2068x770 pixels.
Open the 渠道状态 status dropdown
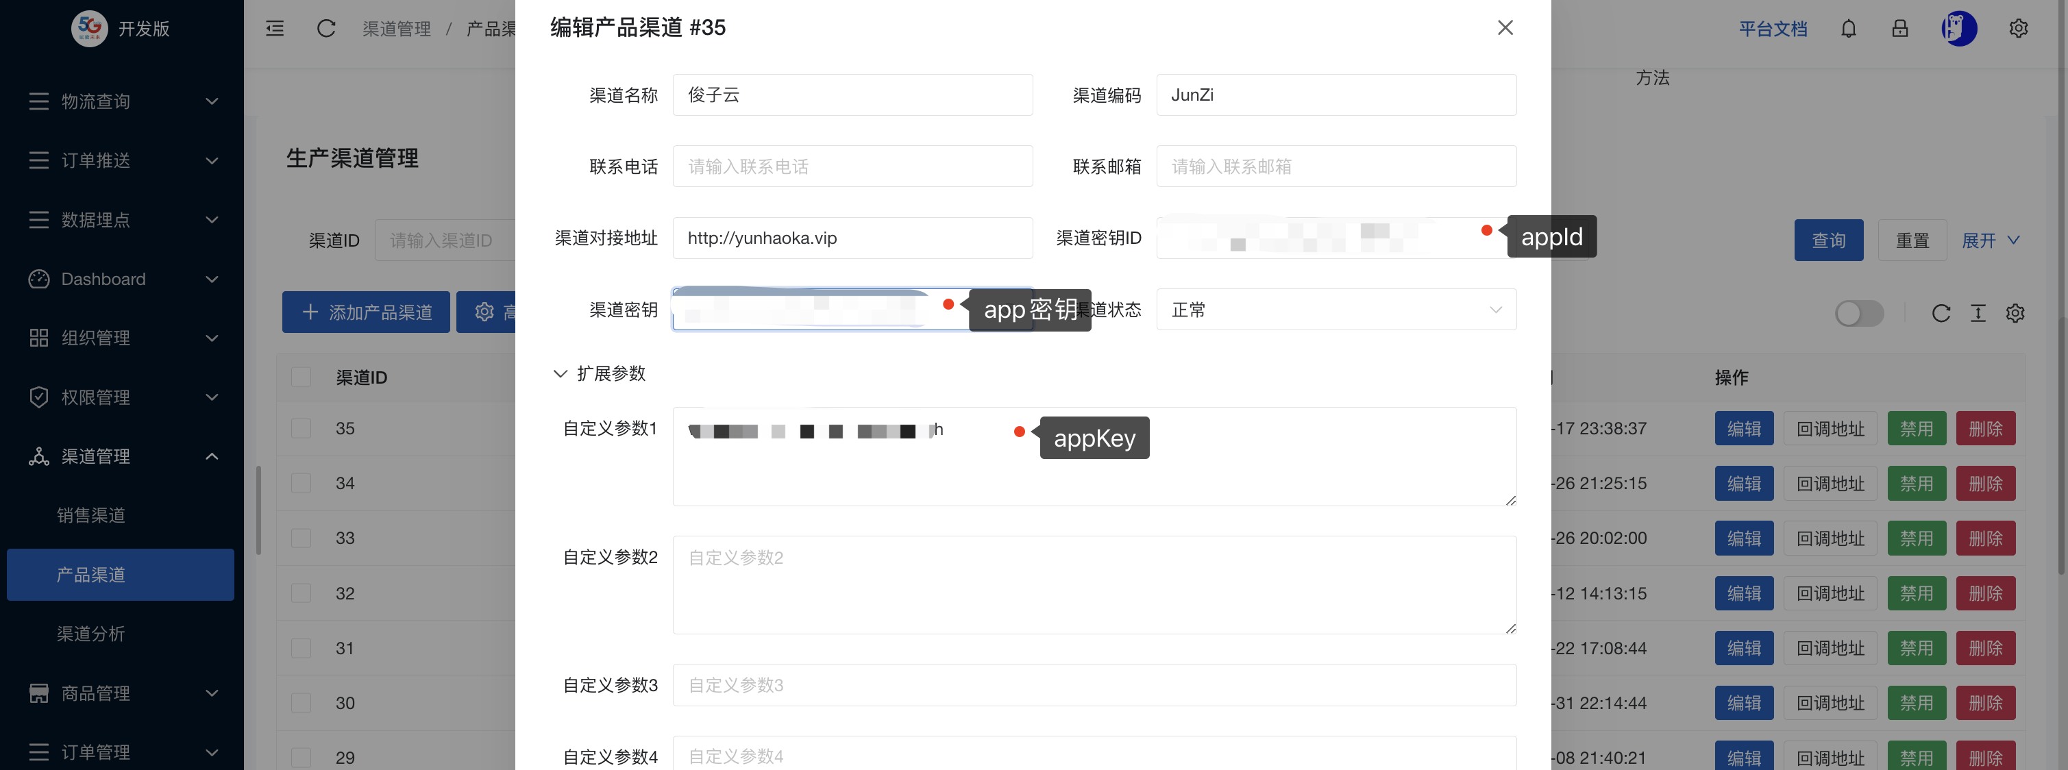click(x=1335, y=309)
